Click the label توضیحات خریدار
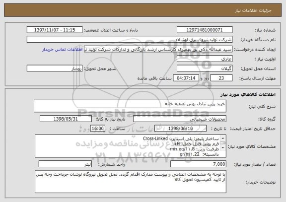This screenshot has width=286, height=202. (261, 182)
